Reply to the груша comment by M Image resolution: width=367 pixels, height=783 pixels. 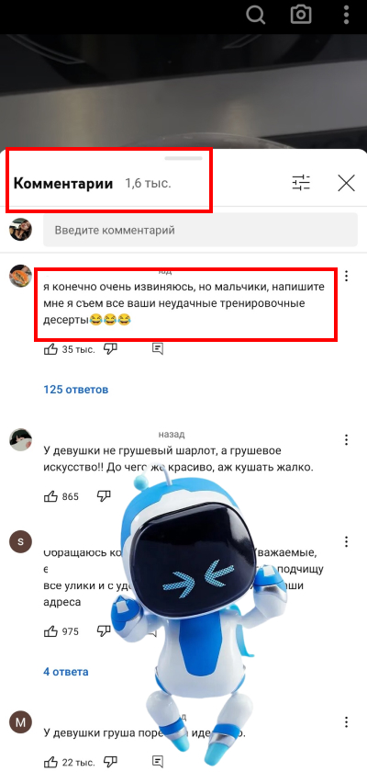click(x=158, y=762)
